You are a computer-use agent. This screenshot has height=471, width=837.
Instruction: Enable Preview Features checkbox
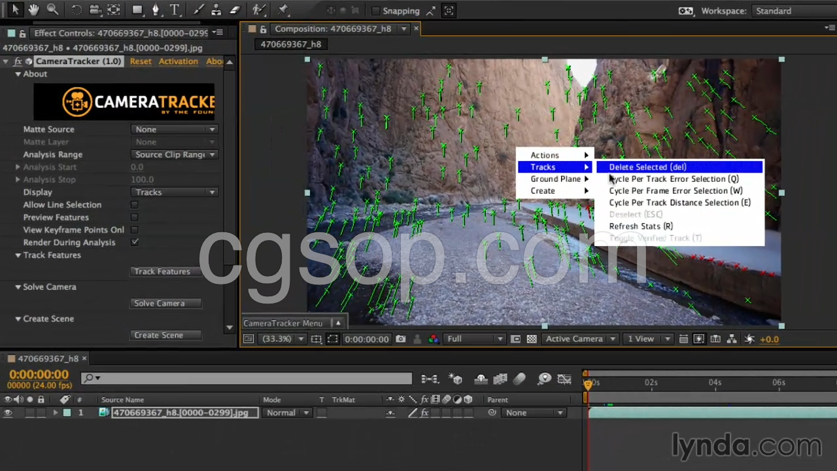click(x=135, y=217)
